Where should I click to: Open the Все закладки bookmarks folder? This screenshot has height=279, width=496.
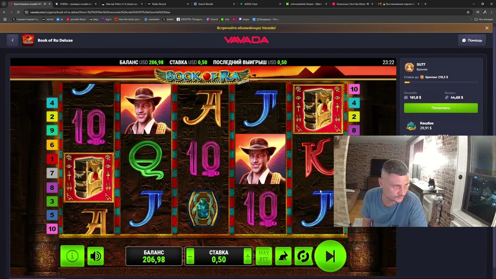(x=484, y=19)
